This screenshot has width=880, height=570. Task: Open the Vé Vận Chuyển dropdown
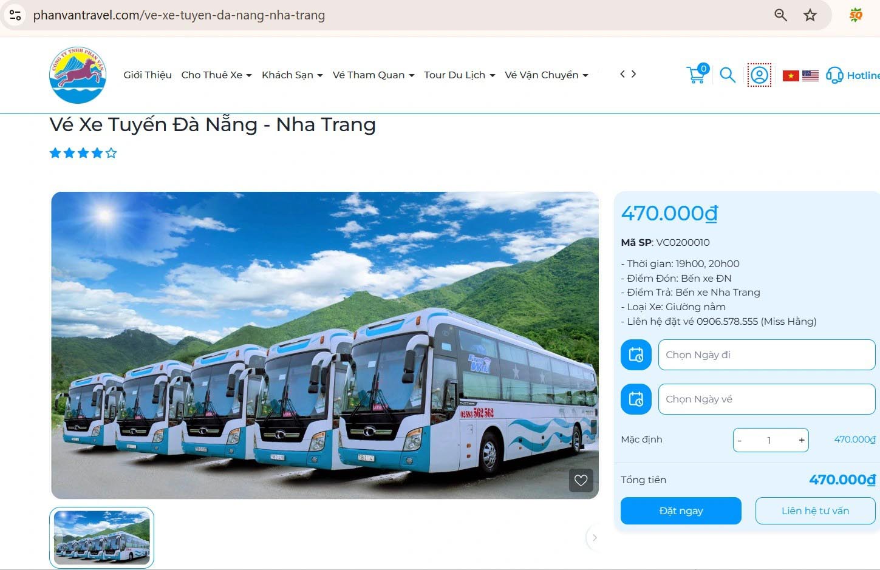tap(547, 75)
